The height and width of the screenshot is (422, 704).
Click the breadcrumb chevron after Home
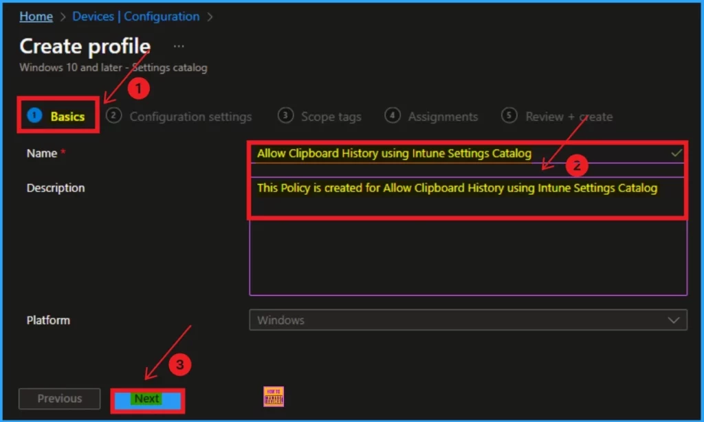[x=63, y=17]
